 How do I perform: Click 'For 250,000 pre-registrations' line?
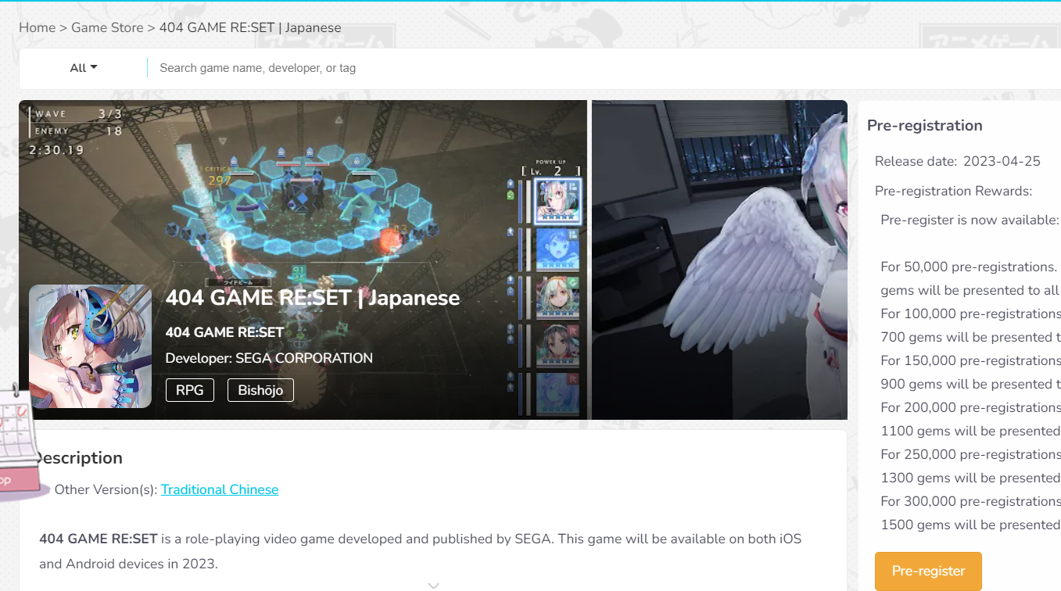click(970, 454)
